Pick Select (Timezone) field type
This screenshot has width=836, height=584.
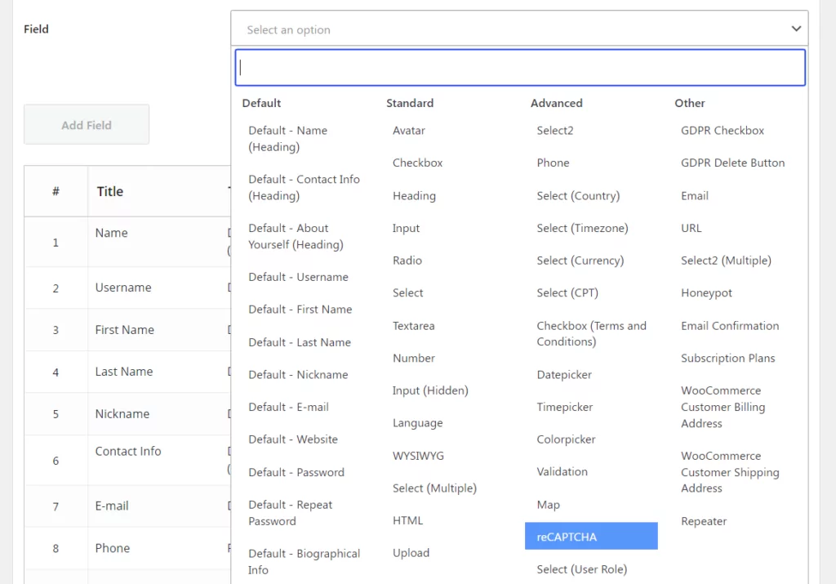582,228
